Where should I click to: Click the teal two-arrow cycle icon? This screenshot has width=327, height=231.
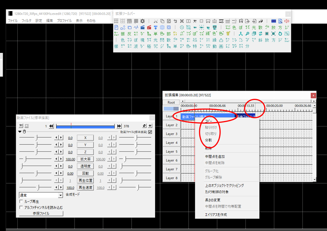pos(260,33)
